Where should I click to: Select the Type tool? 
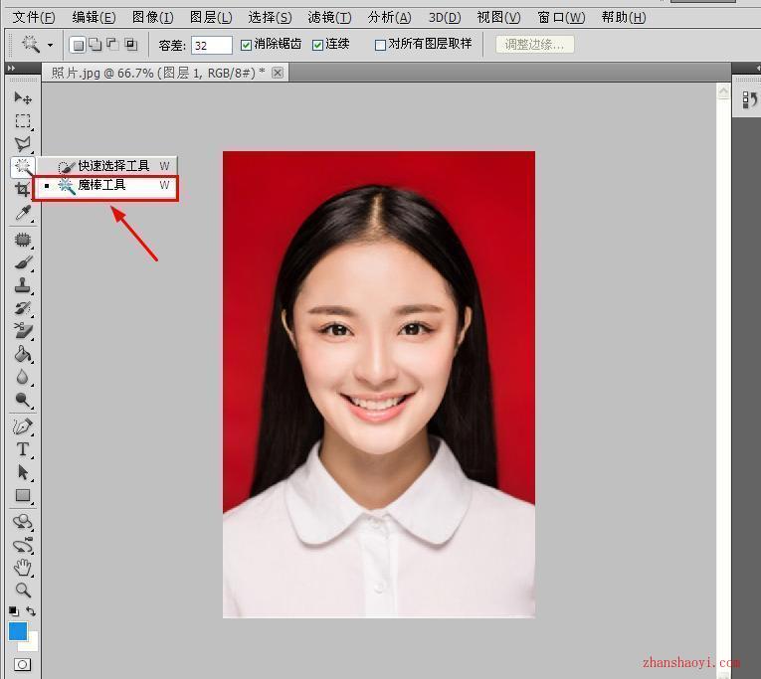pyautogui.click(x=22, y=449)
